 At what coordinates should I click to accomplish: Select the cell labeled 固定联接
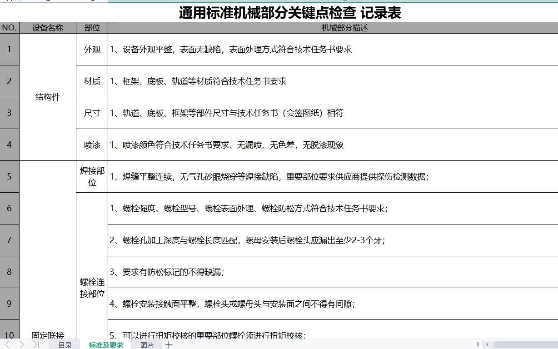(x=47, y=333)
